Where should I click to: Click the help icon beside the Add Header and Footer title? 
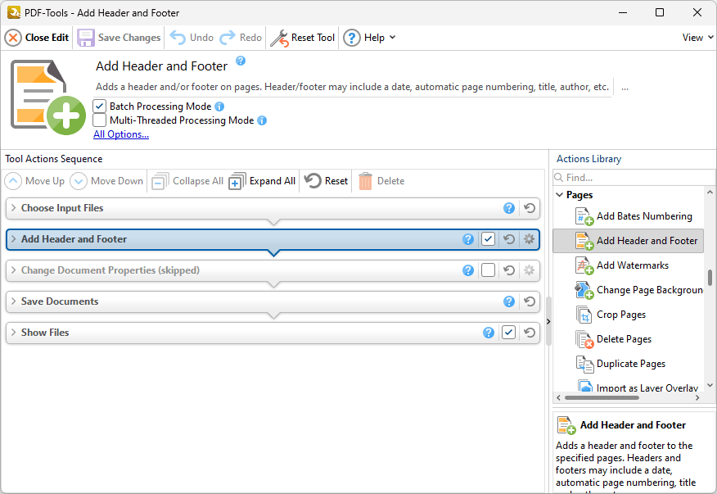241,61
